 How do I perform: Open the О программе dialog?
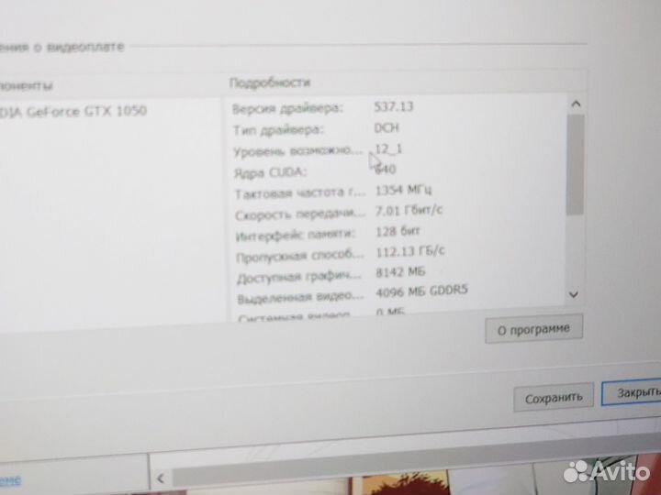pyautogui.click(x=534, y=329)
